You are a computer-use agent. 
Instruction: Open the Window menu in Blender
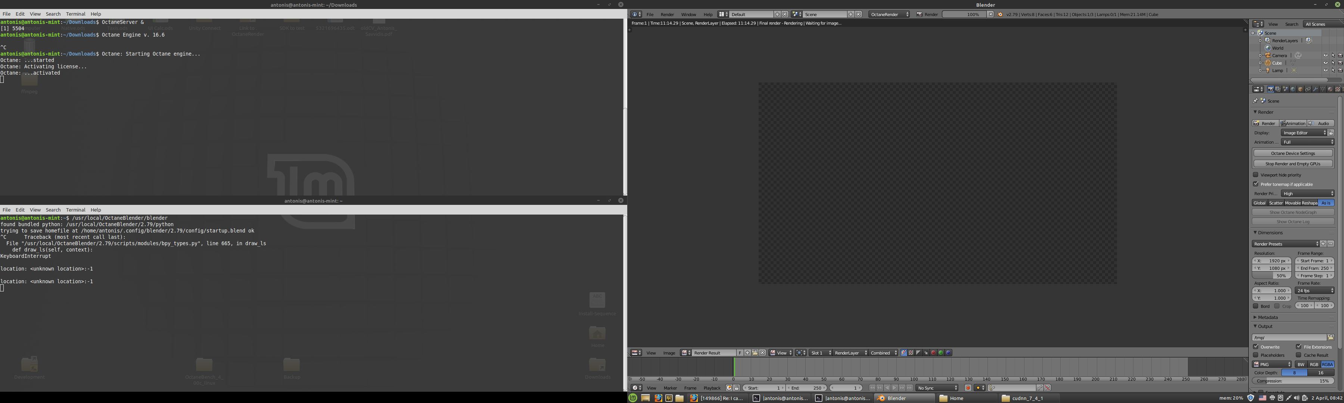point(688,15)
